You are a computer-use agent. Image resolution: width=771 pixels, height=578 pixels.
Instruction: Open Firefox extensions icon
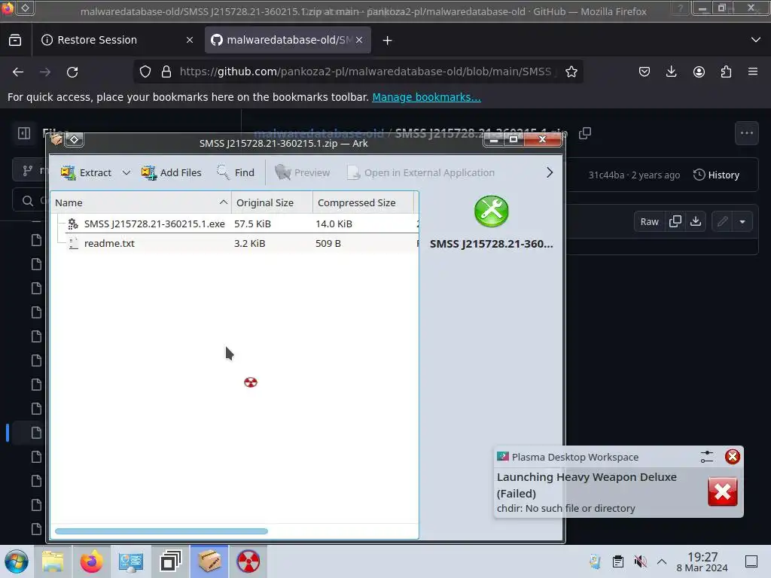coord(726,71)
